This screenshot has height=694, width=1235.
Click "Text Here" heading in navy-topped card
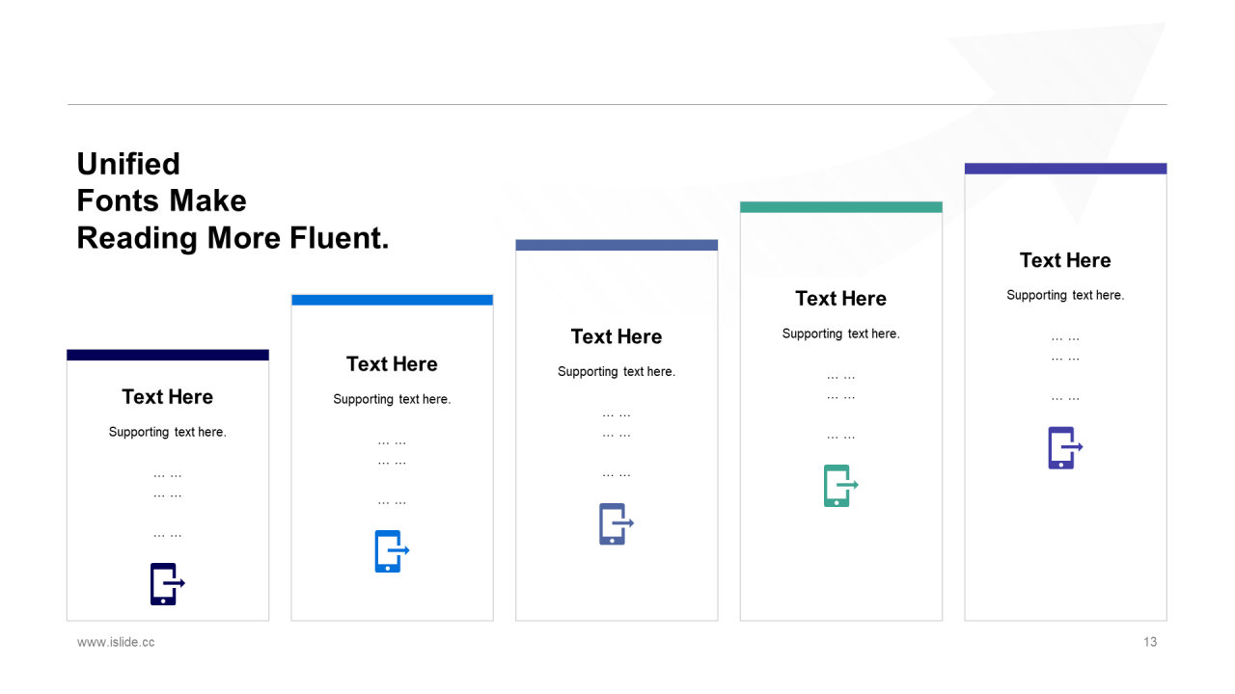(168, 397)
